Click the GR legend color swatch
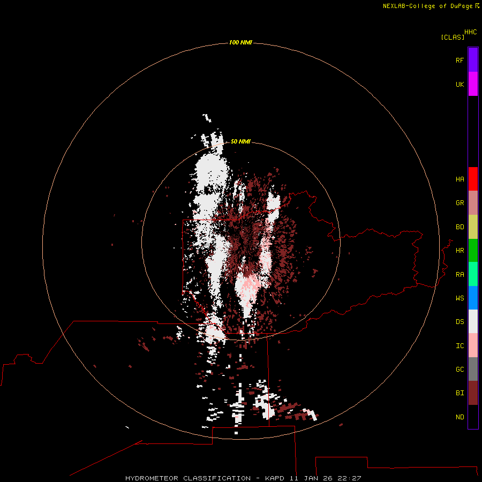 tap(473, 202)
